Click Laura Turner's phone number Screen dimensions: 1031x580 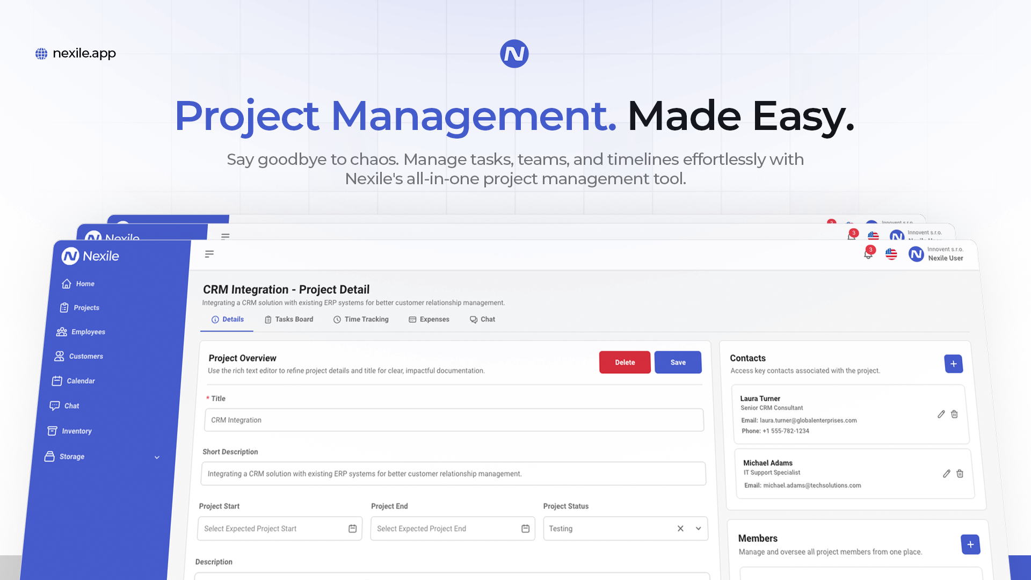[786, 431]
